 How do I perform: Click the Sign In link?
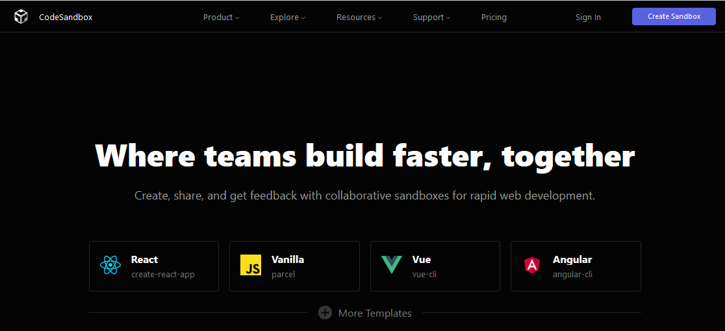click(x=588, y=17)
